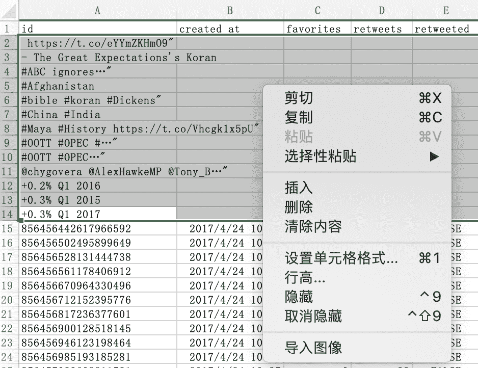Open 行高... row height option
Image resolution: width=478 pixels, height=368 pixels.
tap(305, 277)
